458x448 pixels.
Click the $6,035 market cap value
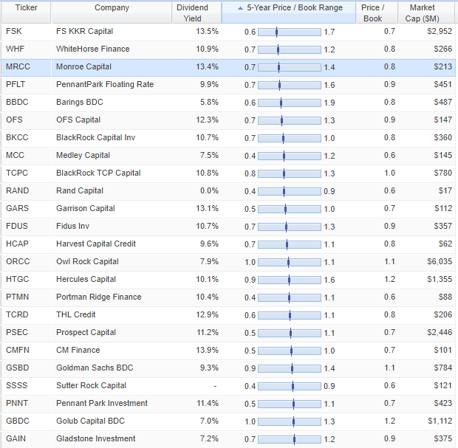440,261
